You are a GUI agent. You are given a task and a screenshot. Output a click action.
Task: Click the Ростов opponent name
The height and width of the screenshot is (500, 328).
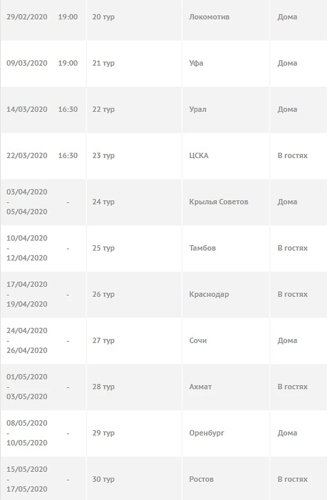(x=201, y=479)
